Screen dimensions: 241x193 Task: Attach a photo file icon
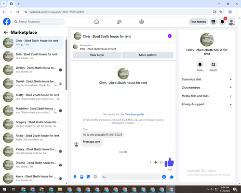coord(81,177)
